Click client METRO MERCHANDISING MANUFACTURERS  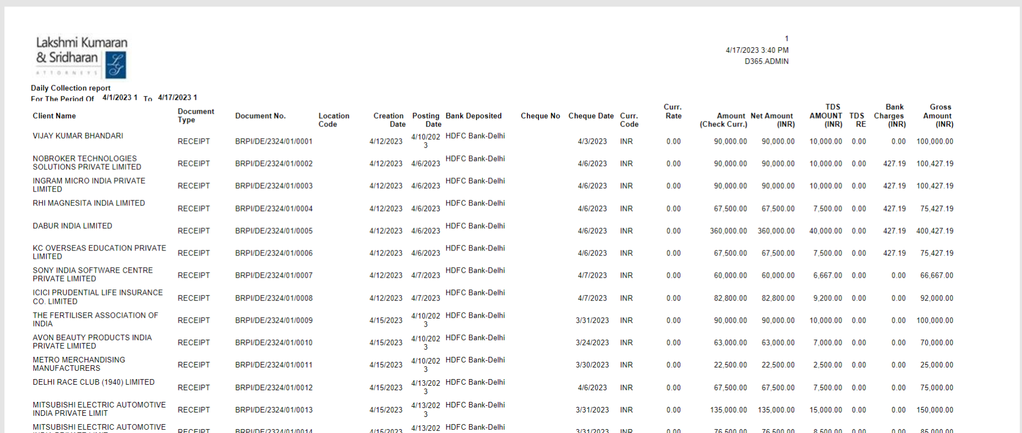pyautogui.click(x=78, y=364)
